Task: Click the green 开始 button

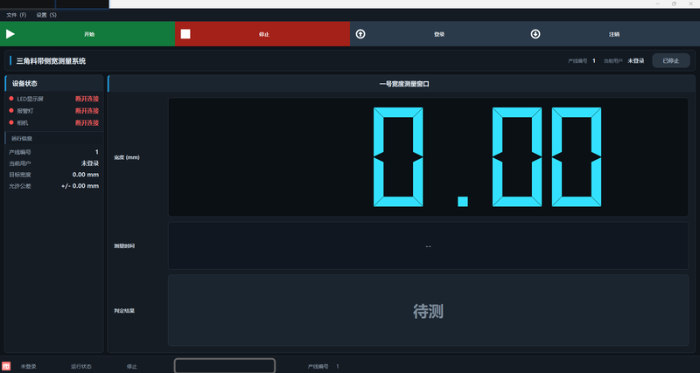Action: (x=87, y=34)
